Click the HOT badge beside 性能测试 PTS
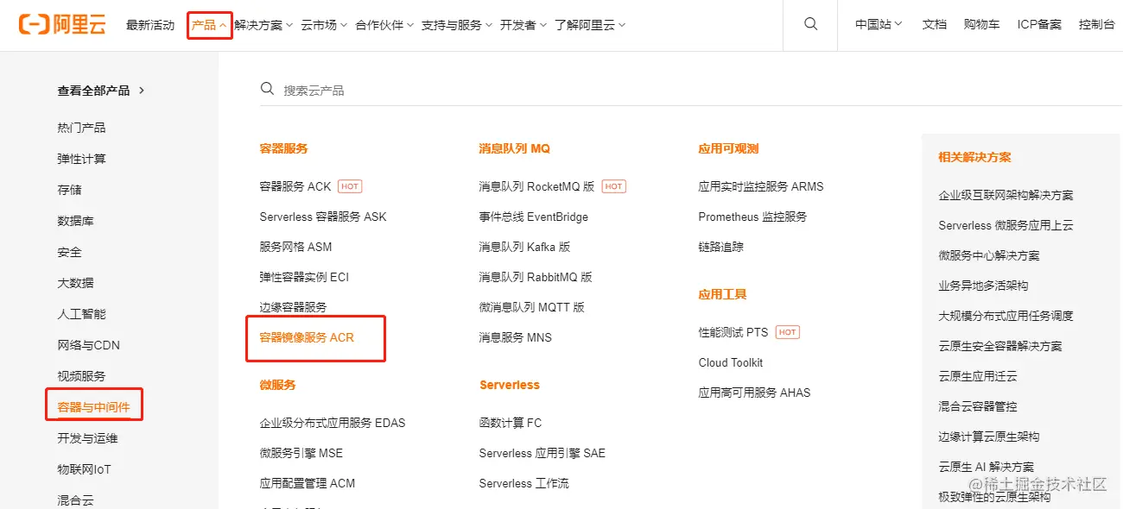The image size is (1123, 509). [787, 332]
